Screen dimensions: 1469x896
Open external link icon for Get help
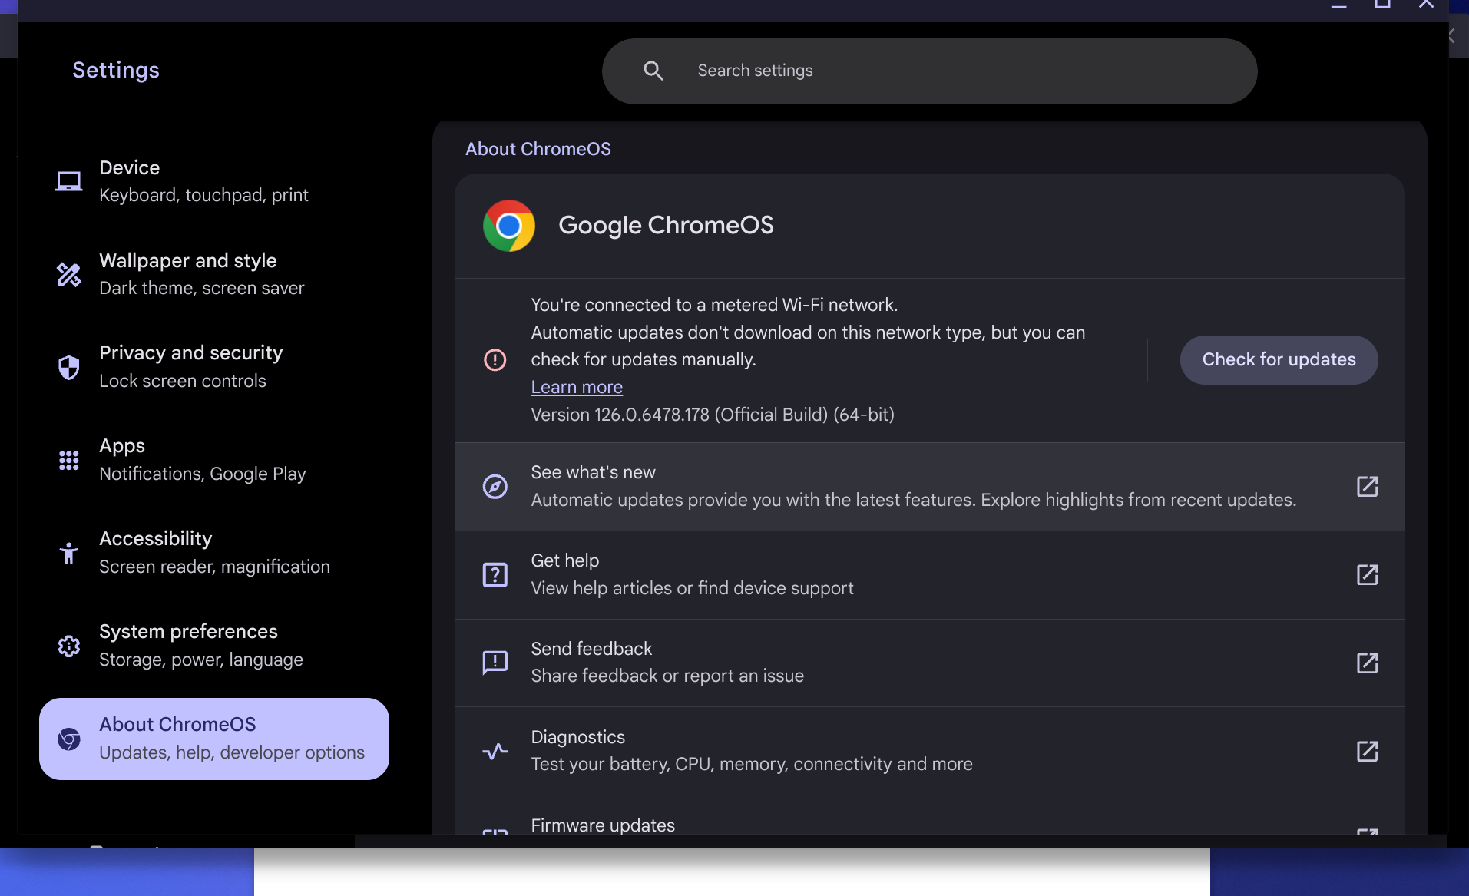coord(1367,574)
